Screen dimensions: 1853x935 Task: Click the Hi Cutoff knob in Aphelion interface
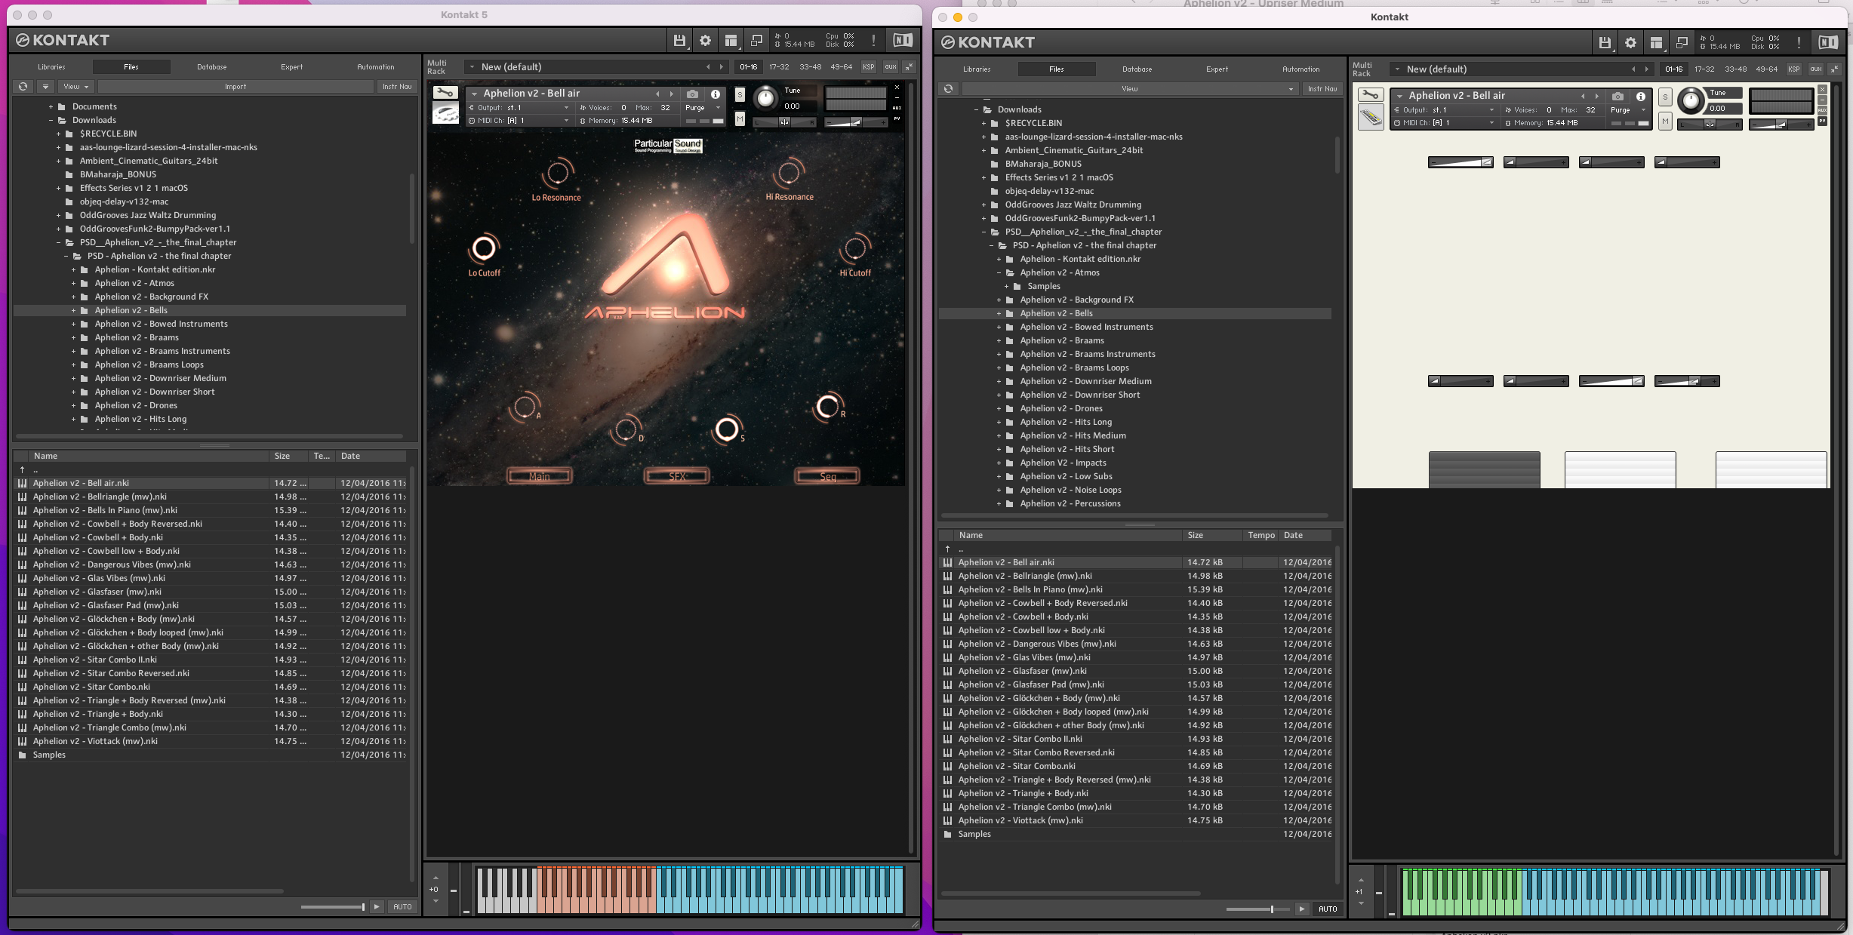coord(855,248)
